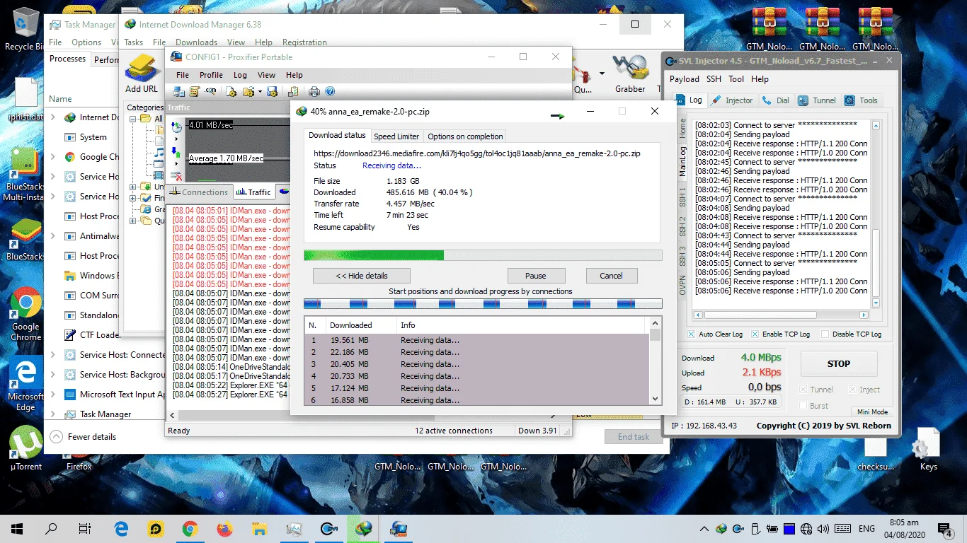Select Connections tab in Proxifier
The width and height of the screenshot is (967, 543).
(x=199, y=192)
